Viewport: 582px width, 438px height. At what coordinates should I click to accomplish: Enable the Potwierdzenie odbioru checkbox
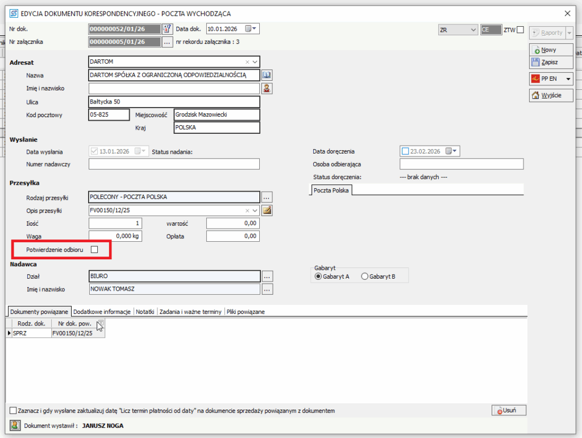click(x=94, y=250)
